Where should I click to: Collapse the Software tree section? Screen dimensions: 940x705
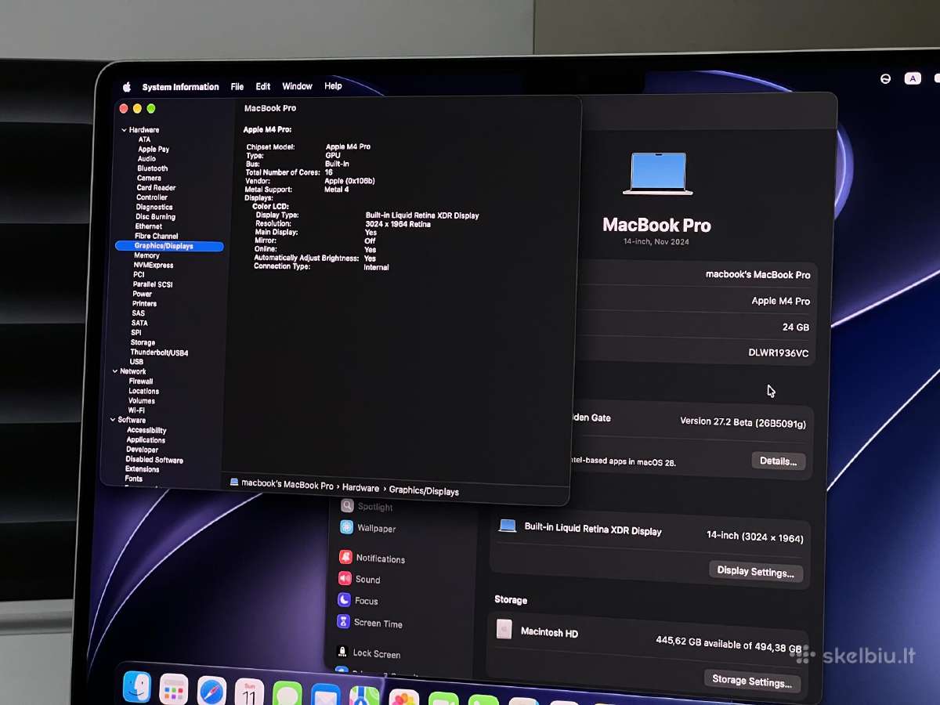pyautogui.click(x=113, y=420)
